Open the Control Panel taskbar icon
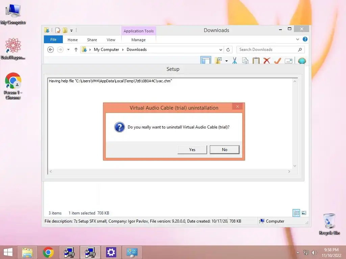Screen dimensions: 346x259 point(132,252)
